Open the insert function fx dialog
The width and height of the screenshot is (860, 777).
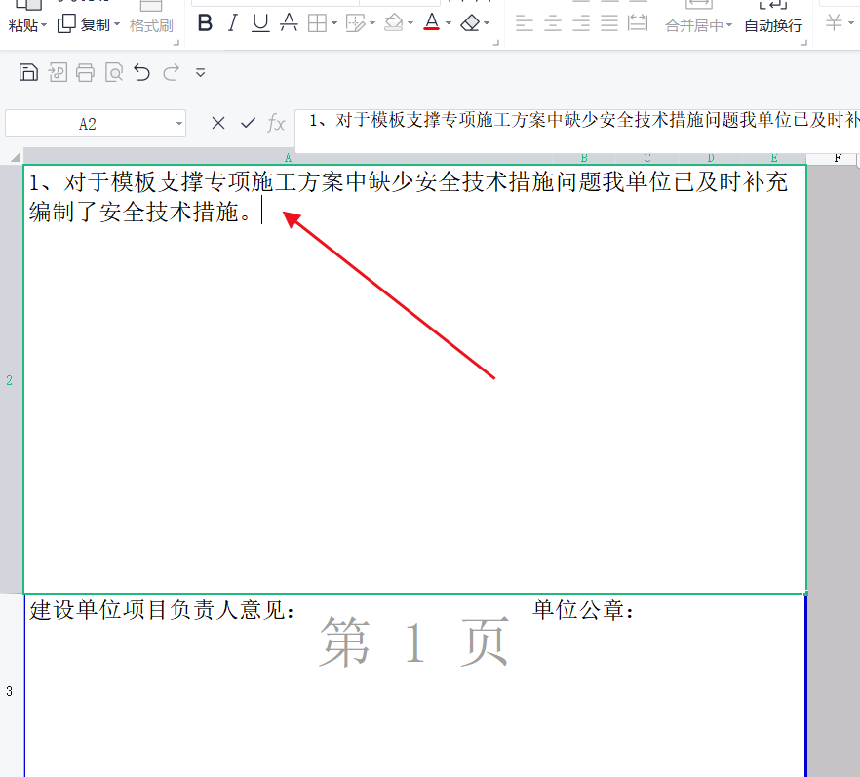click(277, 123)
